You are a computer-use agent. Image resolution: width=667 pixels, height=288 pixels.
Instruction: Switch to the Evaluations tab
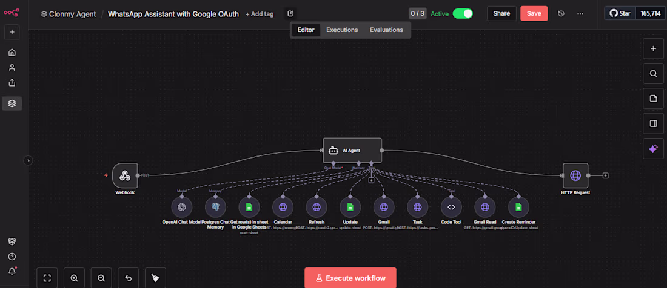click(386, 30)
